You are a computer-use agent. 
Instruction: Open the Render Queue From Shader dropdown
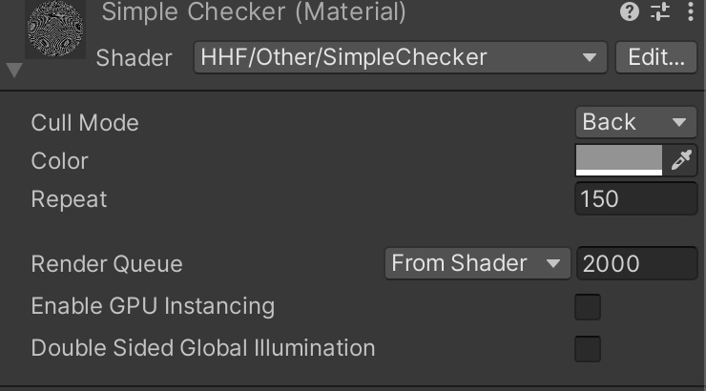tap(477, 263)
